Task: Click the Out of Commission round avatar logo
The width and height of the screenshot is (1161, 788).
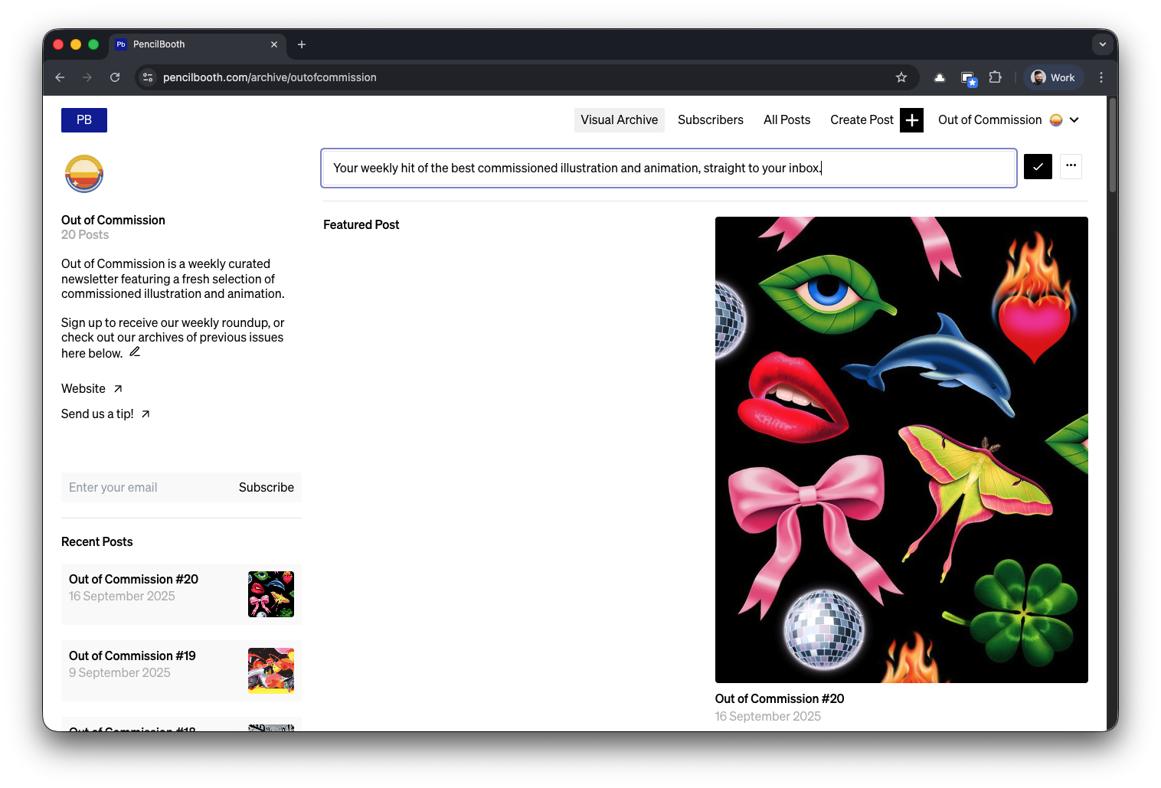Action: coord(84,174)
